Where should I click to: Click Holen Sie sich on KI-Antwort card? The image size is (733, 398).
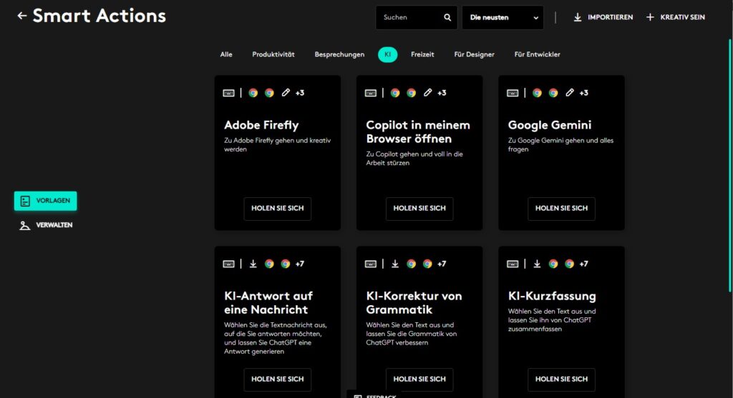click(x=278, y=379)
